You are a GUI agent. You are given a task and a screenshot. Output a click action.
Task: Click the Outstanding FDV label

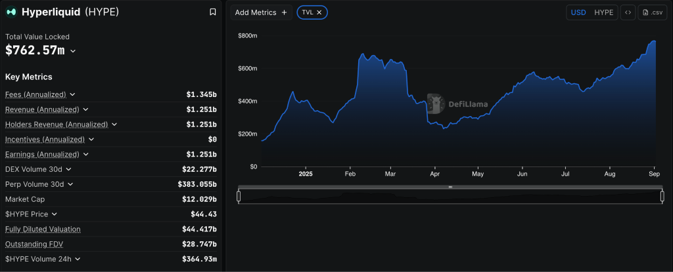tap(33, 244)
